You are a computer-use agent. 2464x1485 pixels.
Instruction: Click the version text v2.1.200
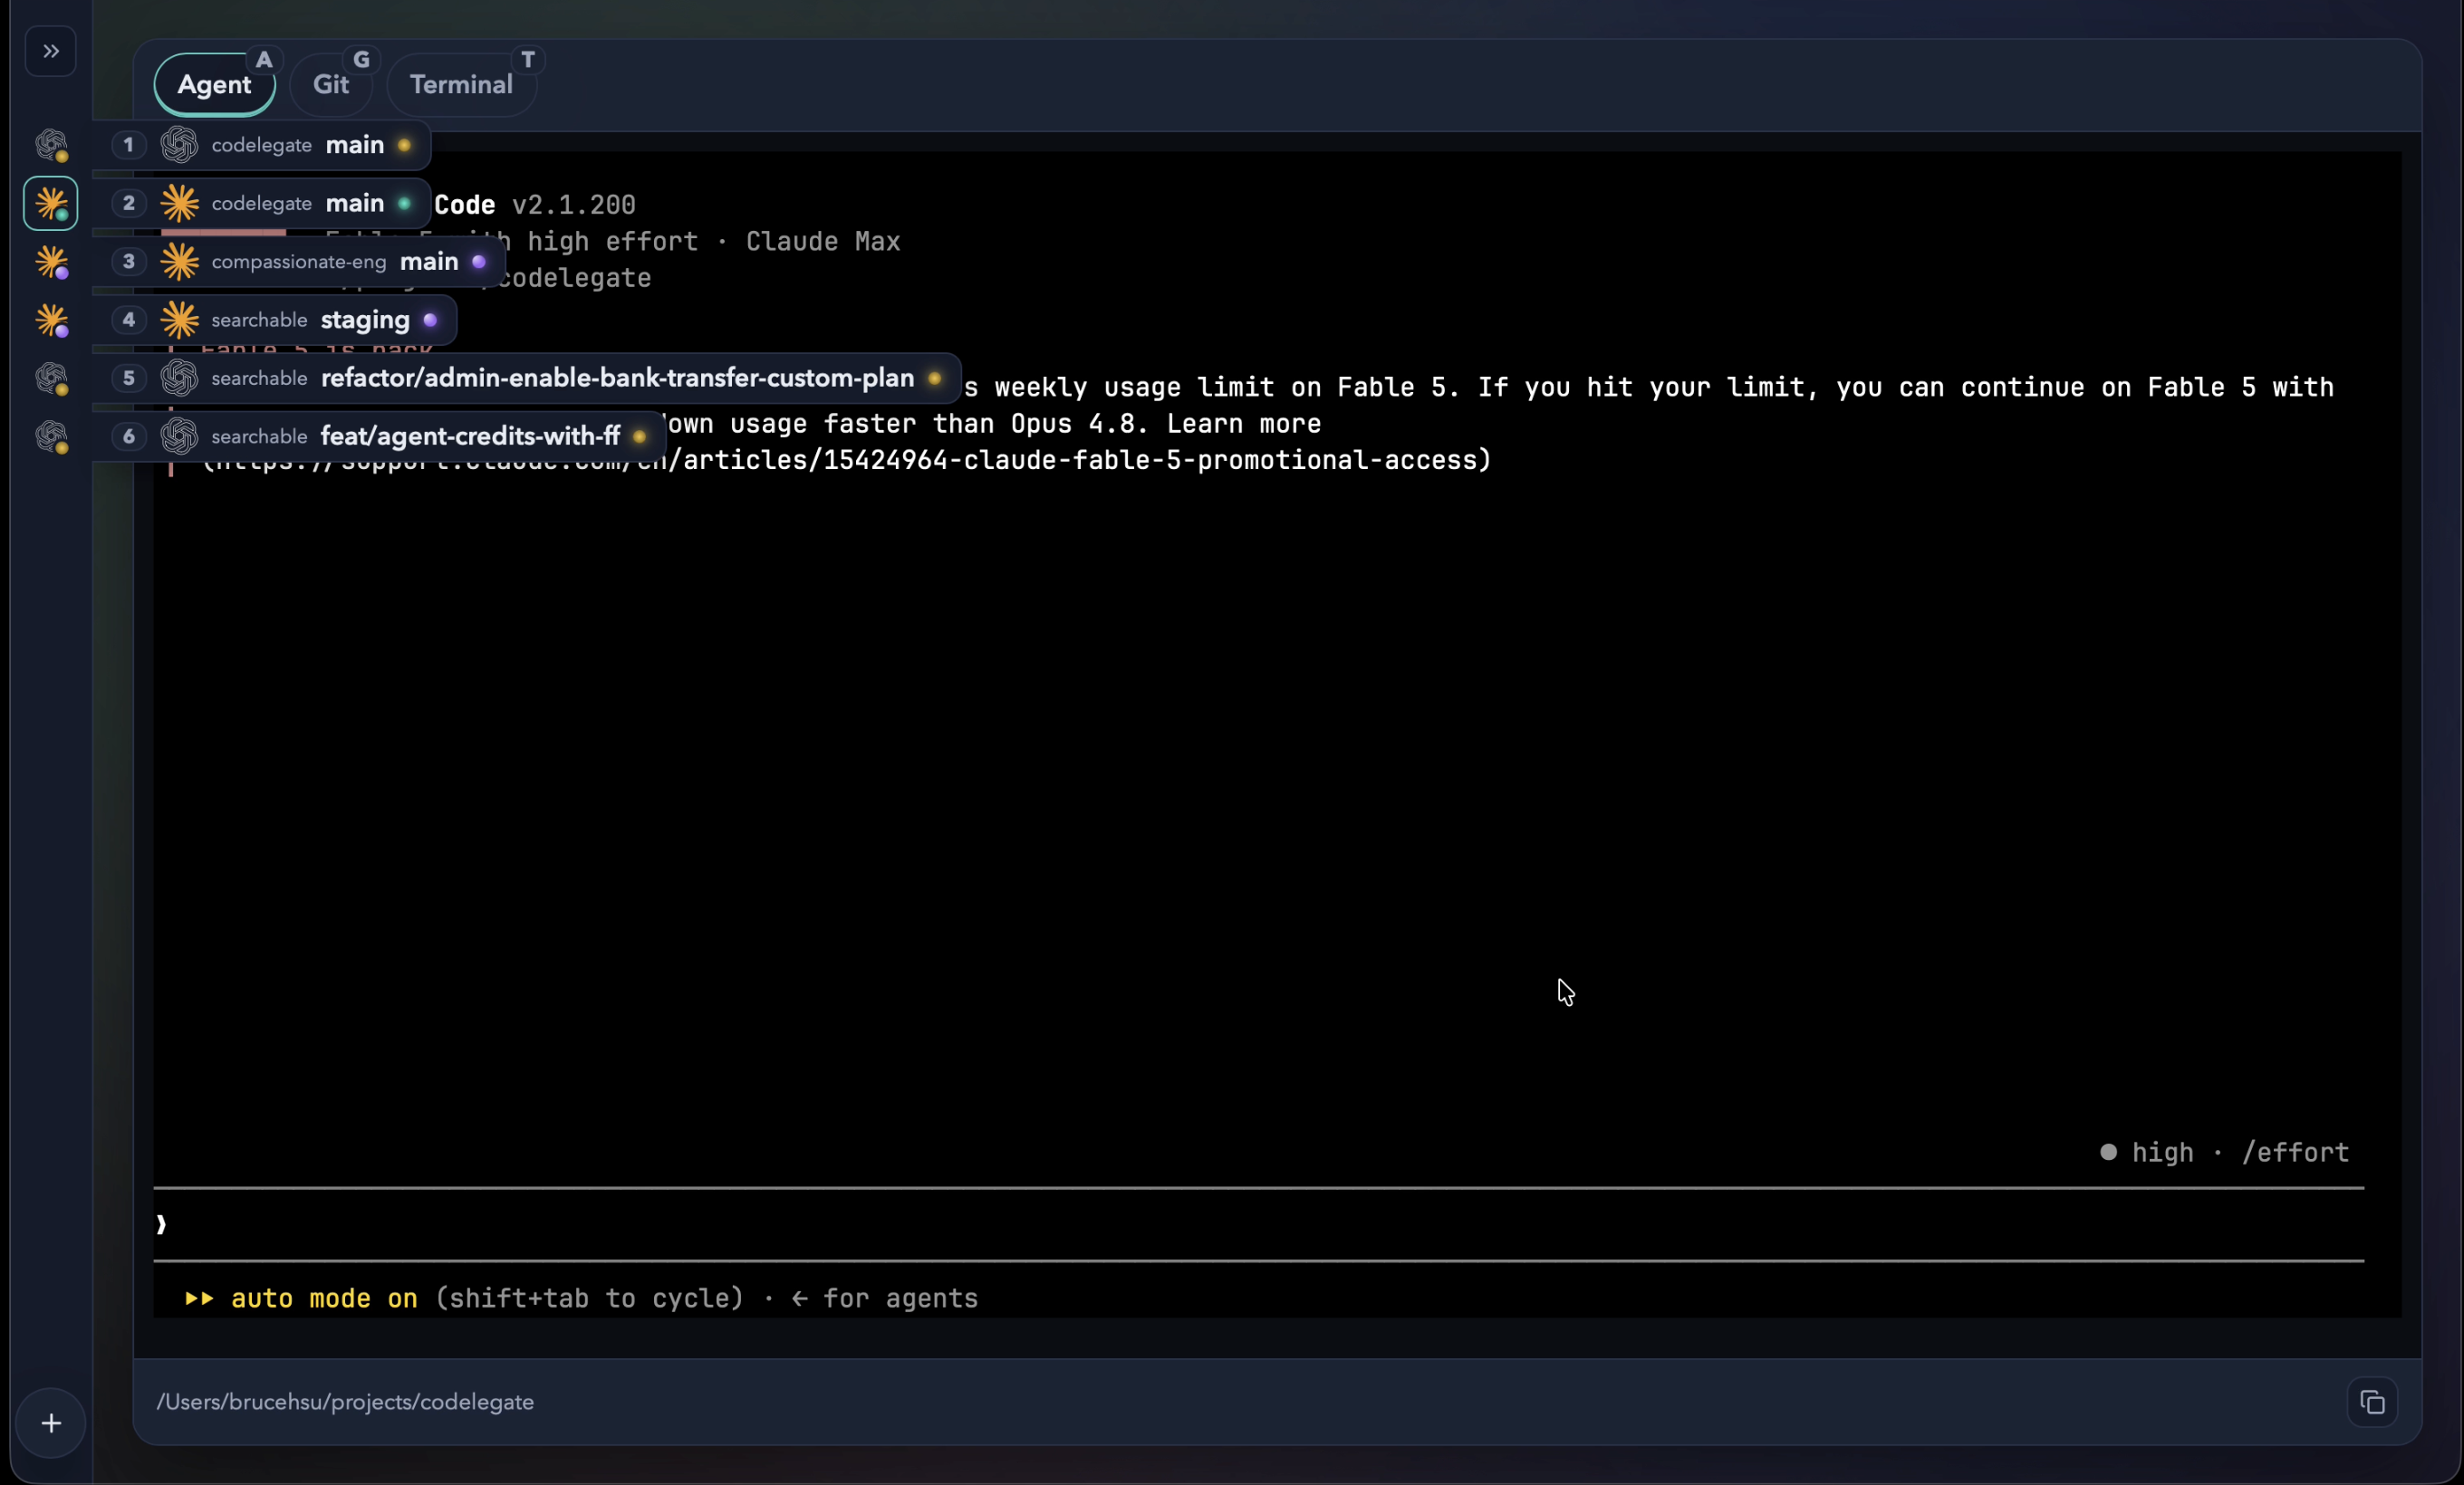(574, 205)
